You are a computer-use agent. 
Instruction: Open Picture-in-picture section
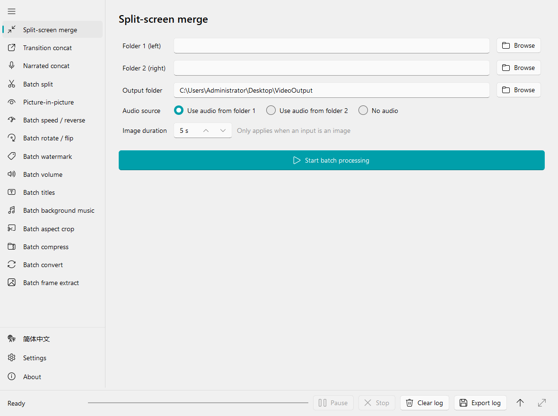click(52, 102)
